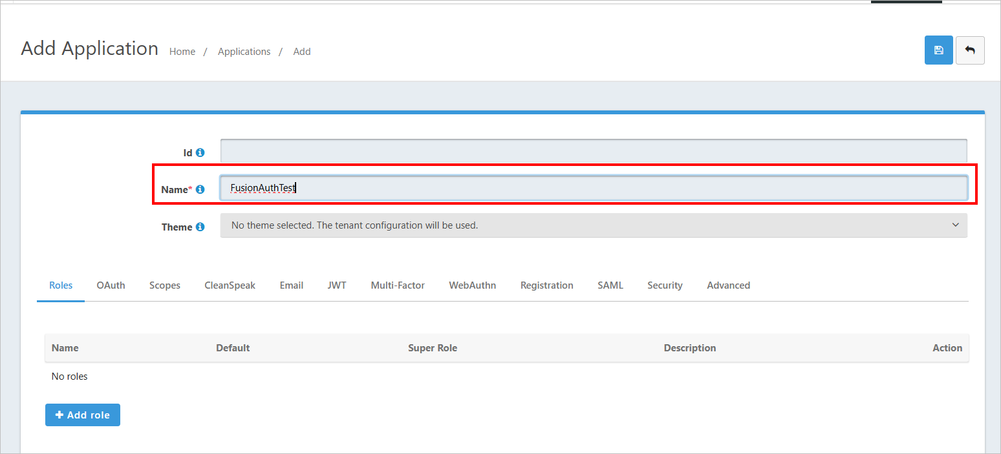Click the Add role button
Viewport: 1001px width, 454px height.
(x=83, y=415)
